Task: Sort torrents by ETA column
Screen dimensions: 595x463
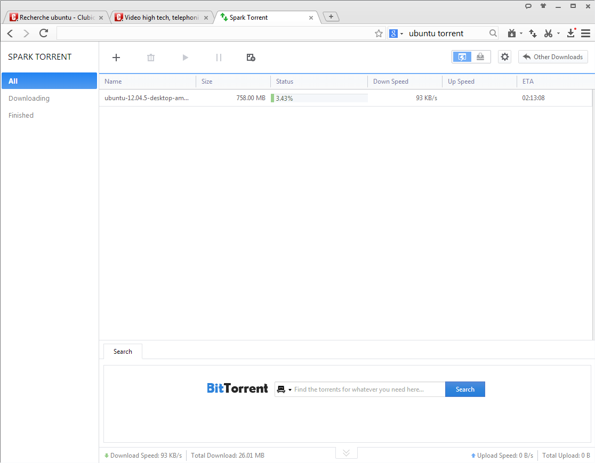Action: (x=554, y=82)
